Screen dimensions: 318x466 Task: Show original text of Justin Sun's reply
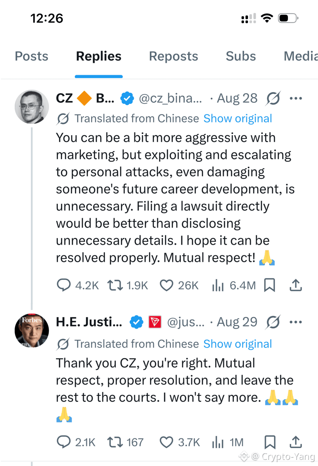click(x=238, y=344)
